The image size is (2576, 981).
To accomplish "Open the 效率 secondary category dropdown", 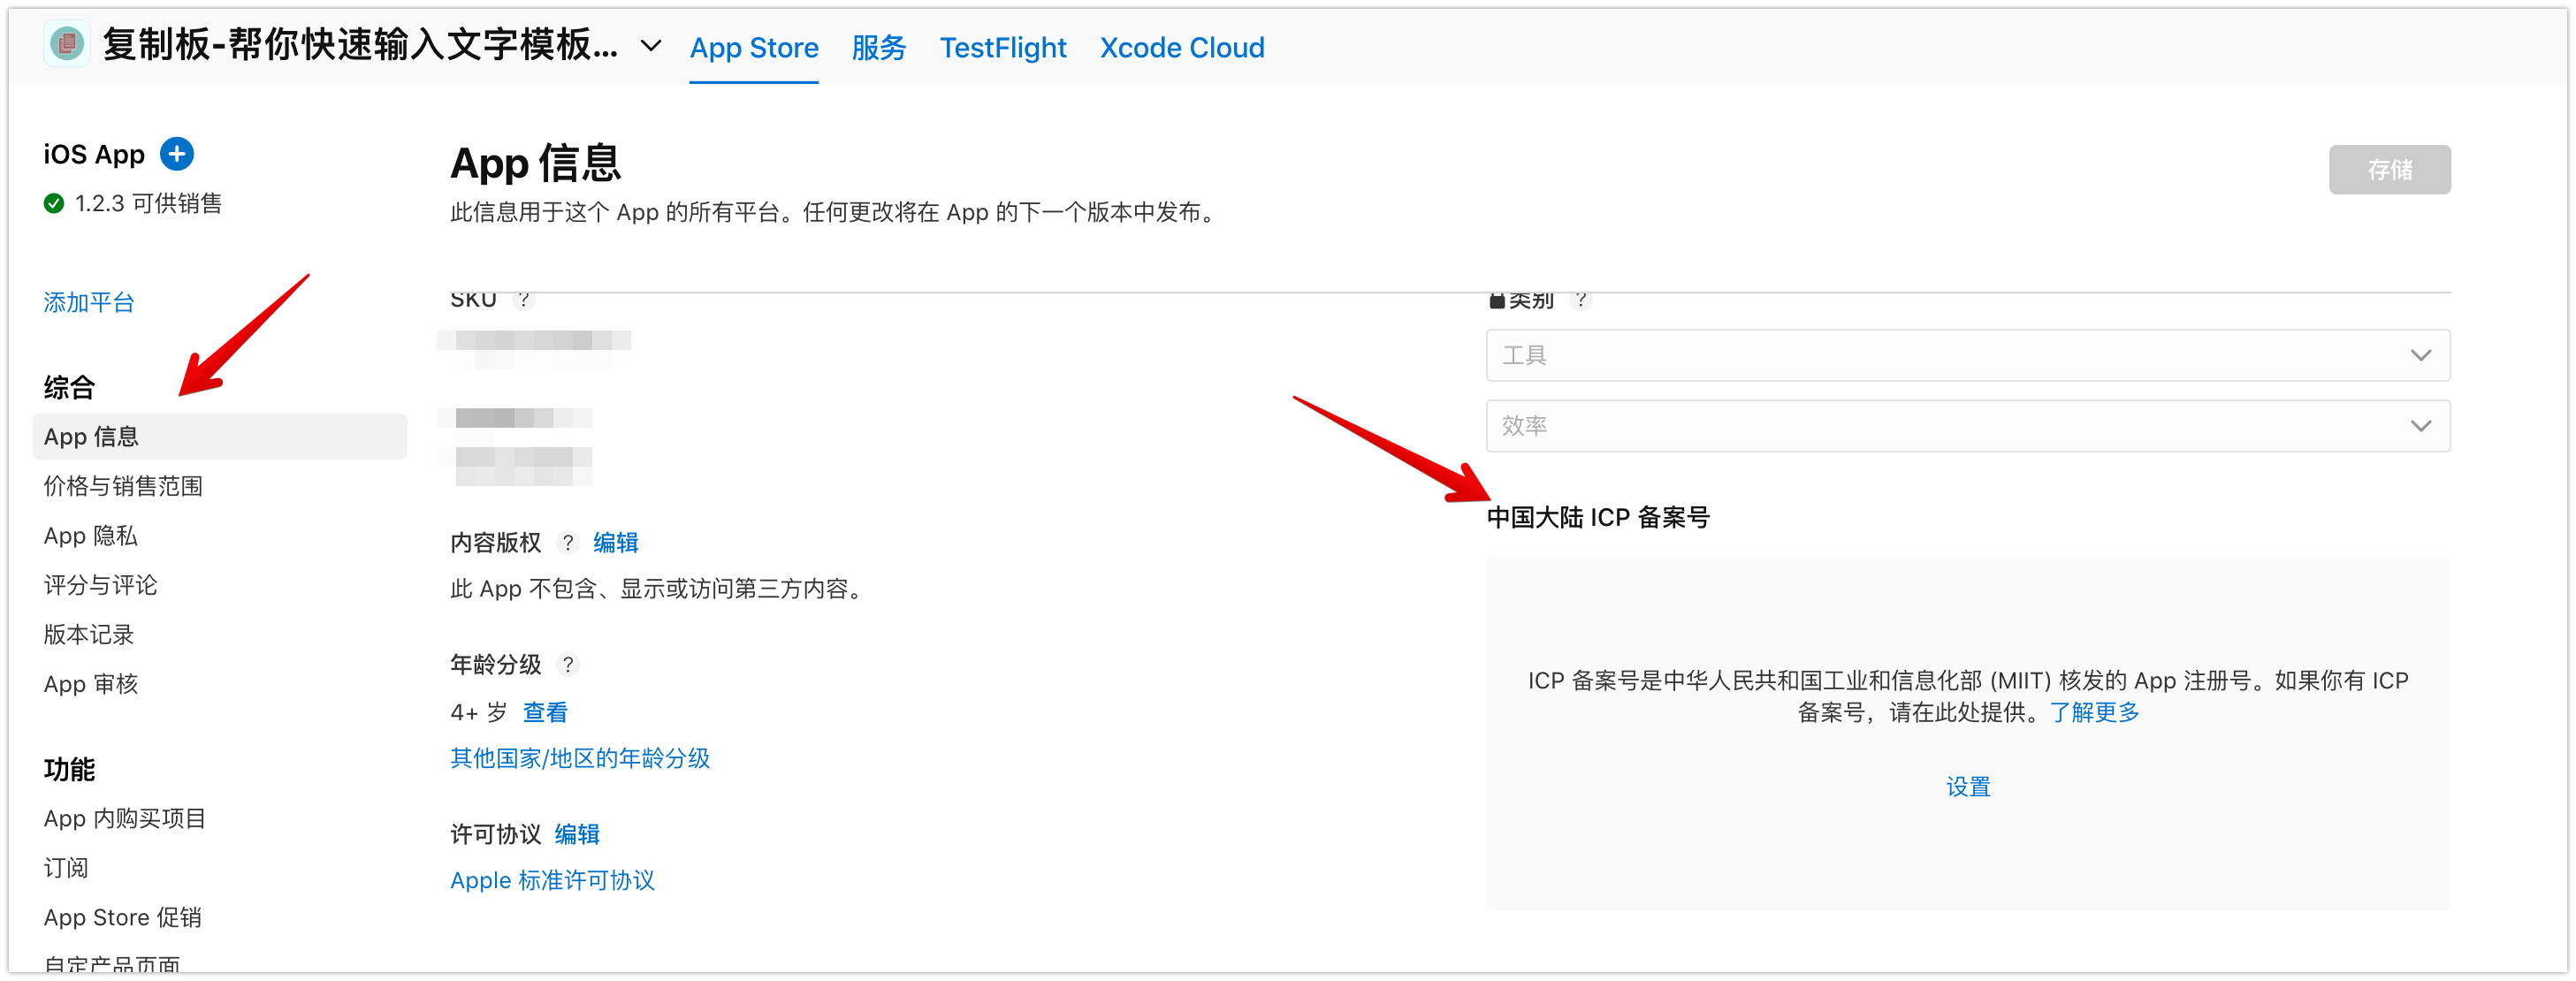I will pos(1967,426).
